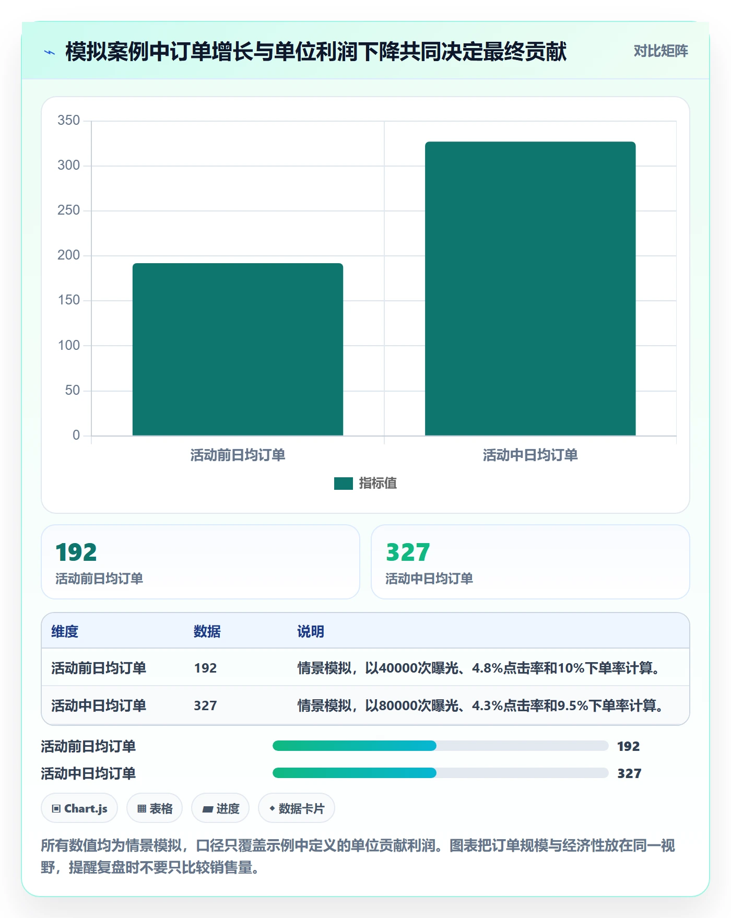Click the Chart.js tag chip
731x918 pixels.
pos(79,808)
